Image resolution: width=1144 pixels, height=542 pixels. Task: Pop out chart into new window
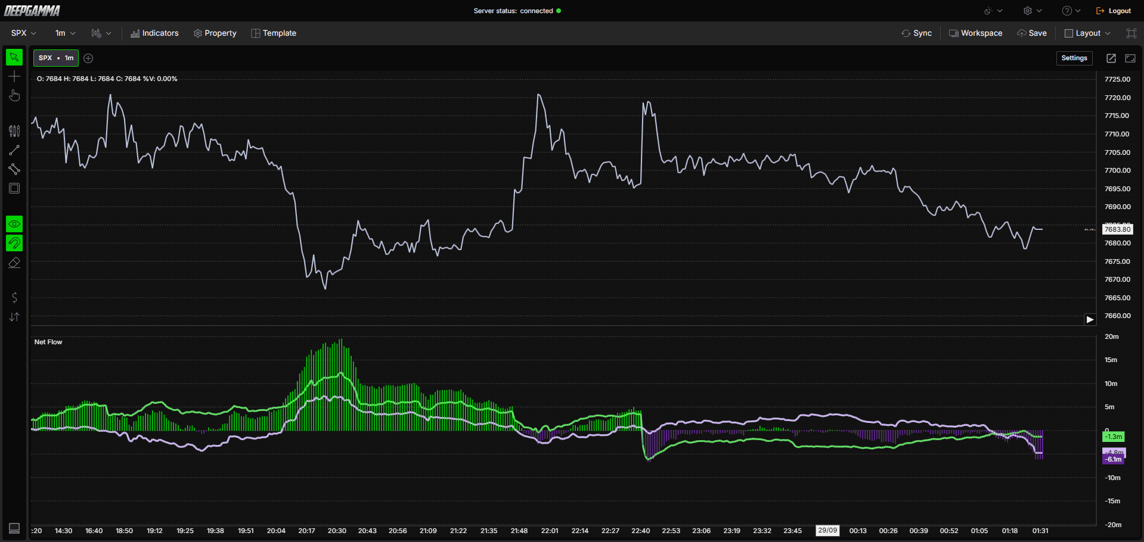click(x=1111, y=58)
